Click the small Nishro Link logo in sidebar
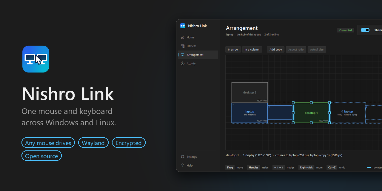This screenshot has width=382, height=191. 183,26
